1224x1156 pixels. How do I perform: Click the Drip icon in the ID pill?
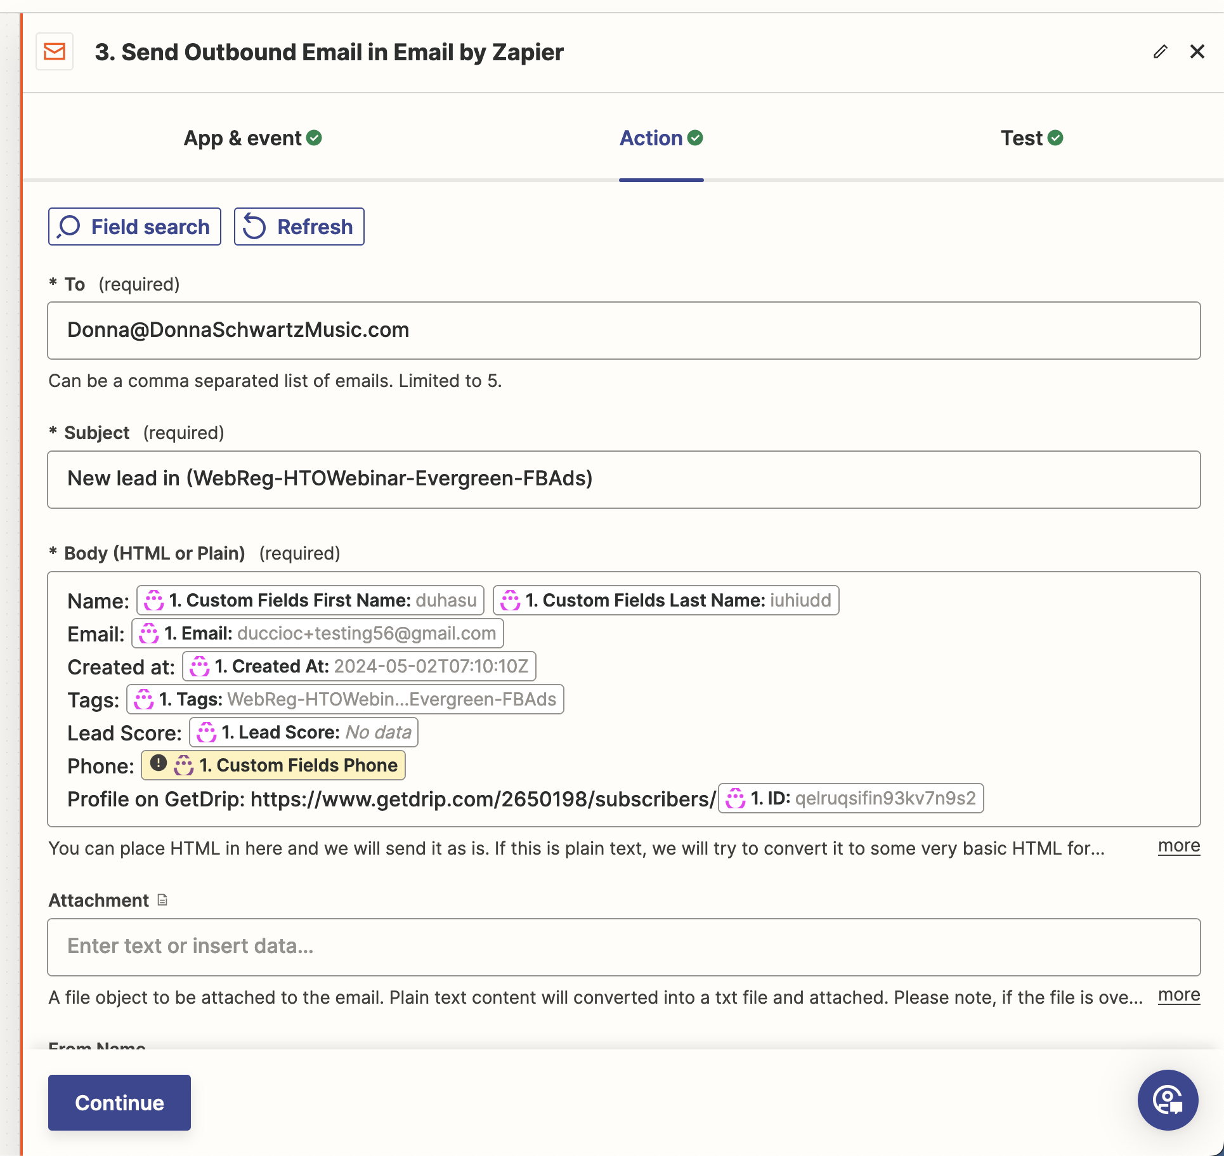736,798
